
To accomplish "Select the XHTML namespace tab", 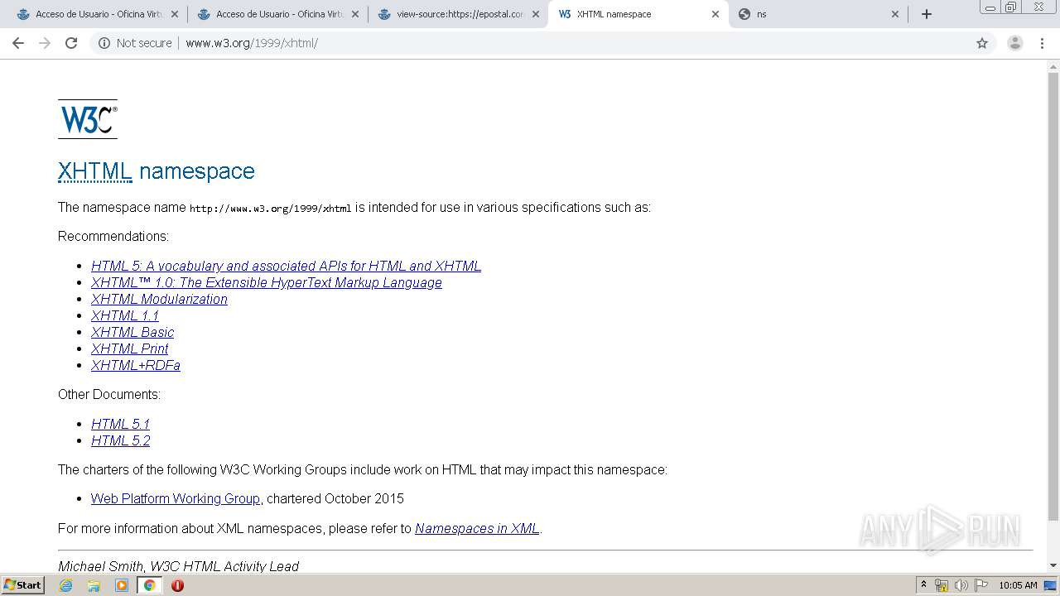I will click(638, 14).
